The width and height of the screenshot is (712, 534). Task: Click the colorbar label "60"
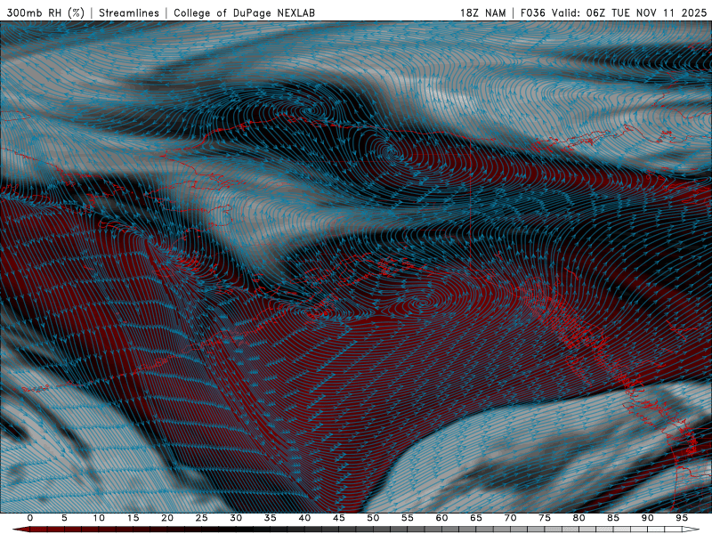click(441, 518)
